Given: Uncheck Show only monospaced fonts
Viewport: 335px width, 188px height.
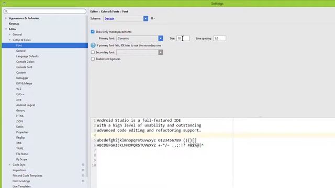Looking at the screenshot, I should [93, 31].
